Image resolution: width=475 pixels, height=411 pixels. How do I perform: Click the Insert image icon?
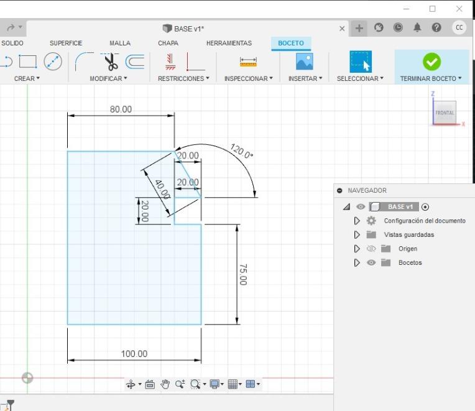(305, 62)
